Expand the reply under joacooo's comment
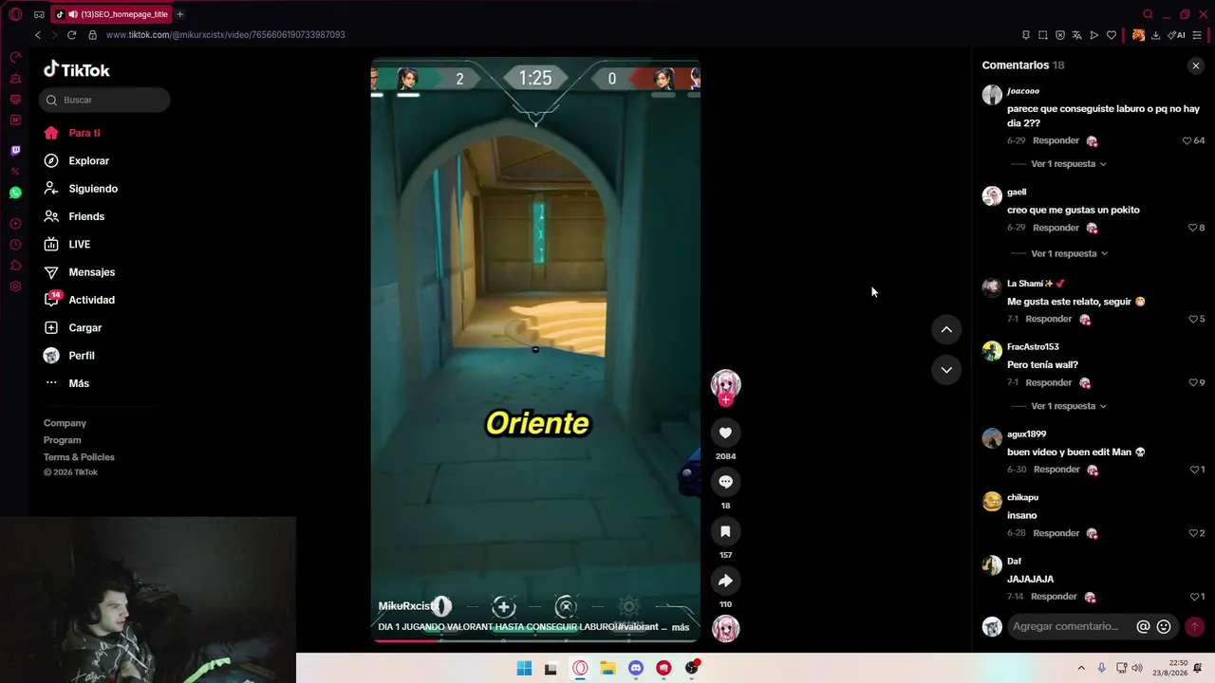 click(x=1069, y=164)
